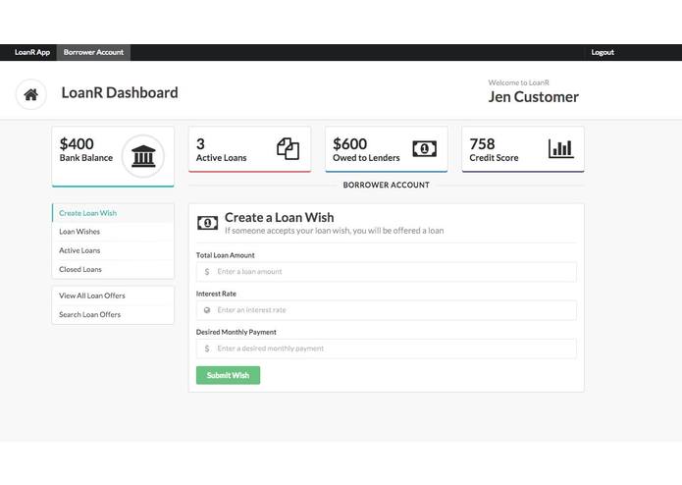Select the Borrower Account nav tab
682x485 pixels.
pos(93,52)
